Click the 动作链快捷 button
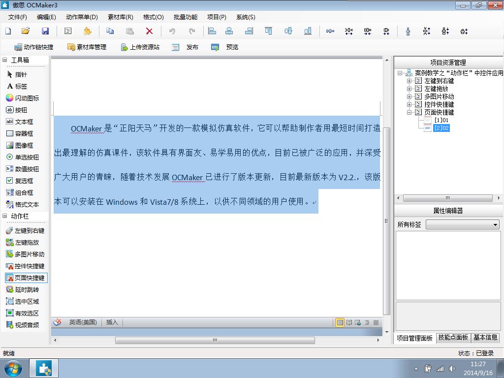This screenshot has height=378, width=504. pos(34,47)
